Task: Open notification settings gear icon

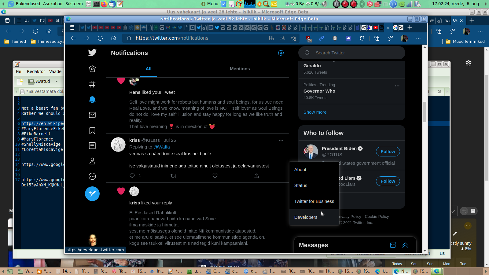Action: 281,53
